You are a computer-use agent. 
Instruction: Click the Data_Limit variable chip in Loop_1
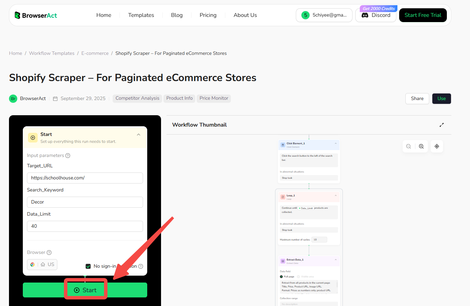pyautogui.click(x=305, y=208)
